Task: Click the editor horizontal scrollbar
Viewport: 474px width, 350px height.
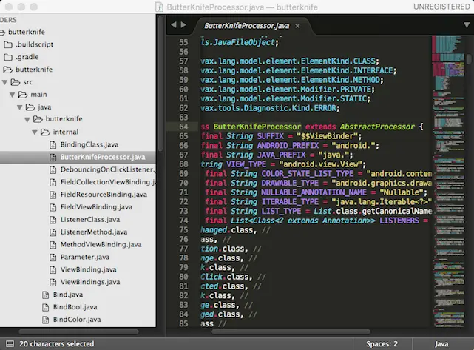Action: pos(291,332)
